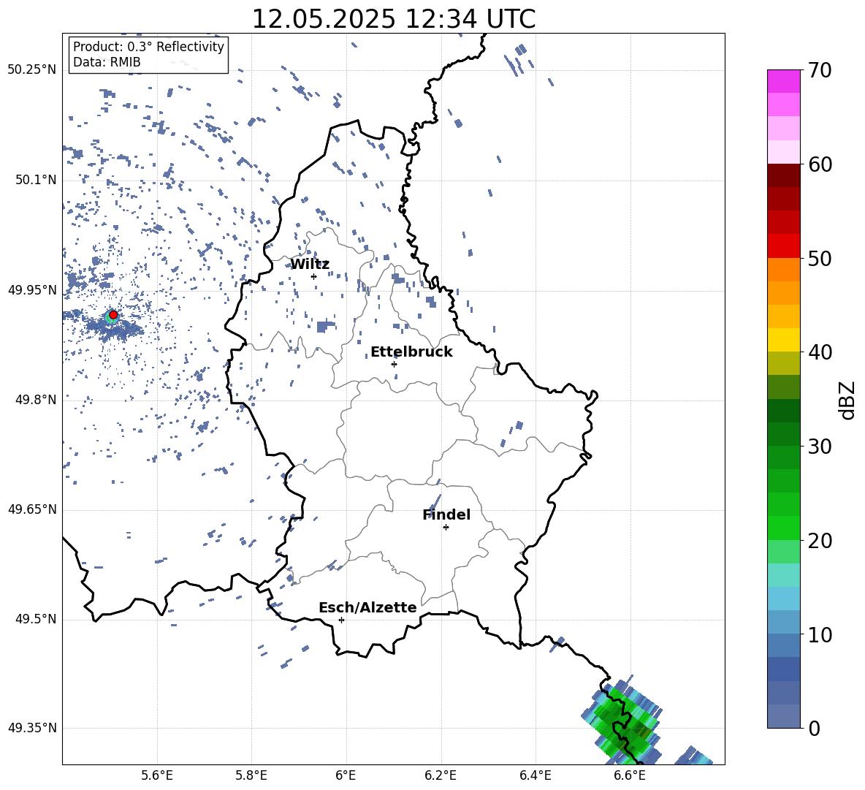
Task: Click the 49.65°N latitude label
Action: coord(32,509)
